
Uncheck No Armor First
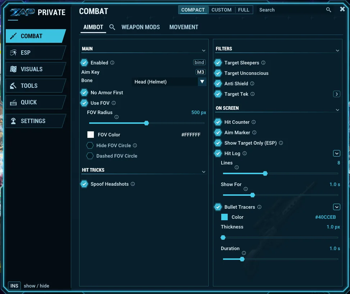[84, 92]
